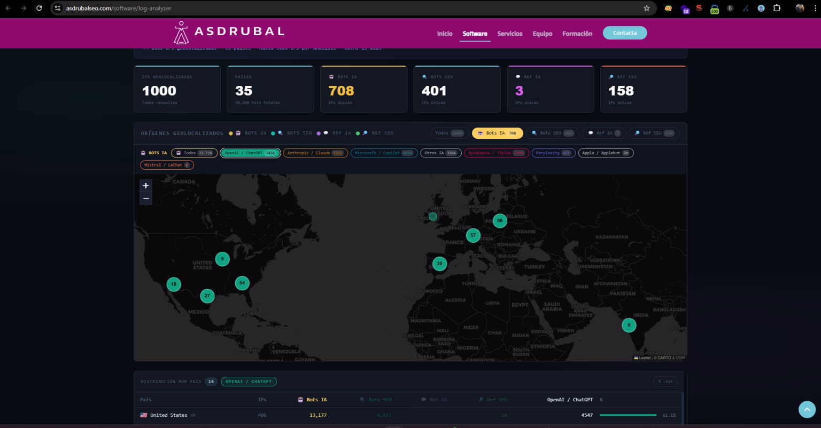Screen dimensions: 821x428
Task: Download the table as .txt
Action: [665, 381]
